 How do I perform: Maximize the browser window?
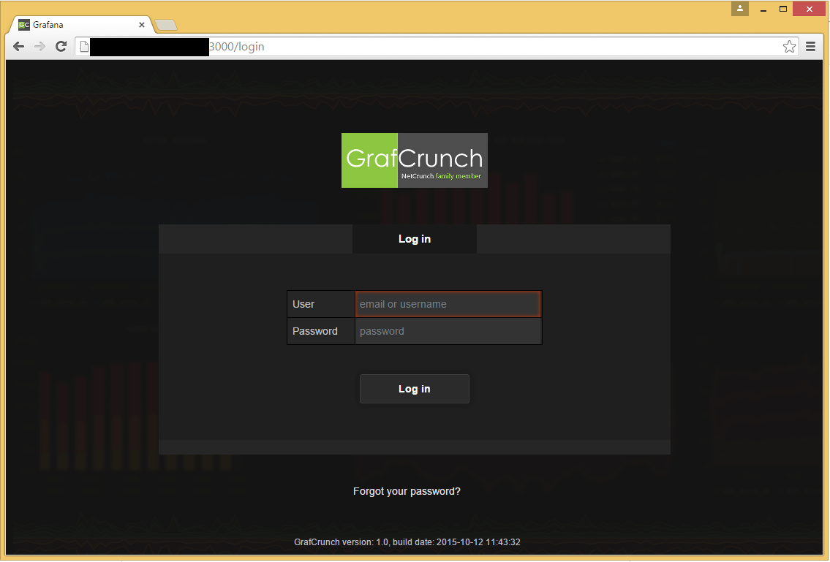pyautogui.click(x=783, y=9)
